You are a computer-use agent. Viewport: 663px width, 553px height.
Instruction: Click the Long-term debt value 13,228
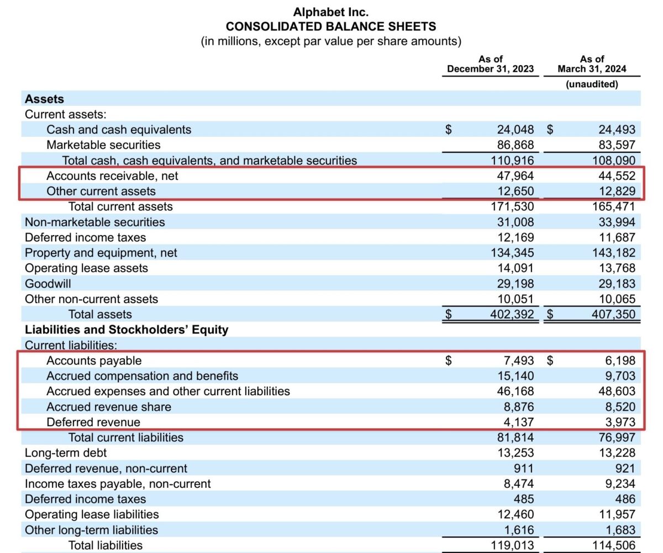(x=618, y=453)
